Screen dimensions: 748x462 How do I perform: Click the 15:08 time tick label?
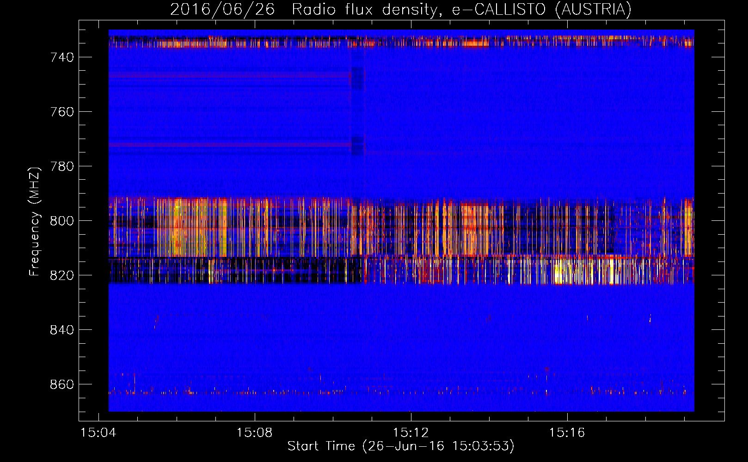(x=255, y=433)
